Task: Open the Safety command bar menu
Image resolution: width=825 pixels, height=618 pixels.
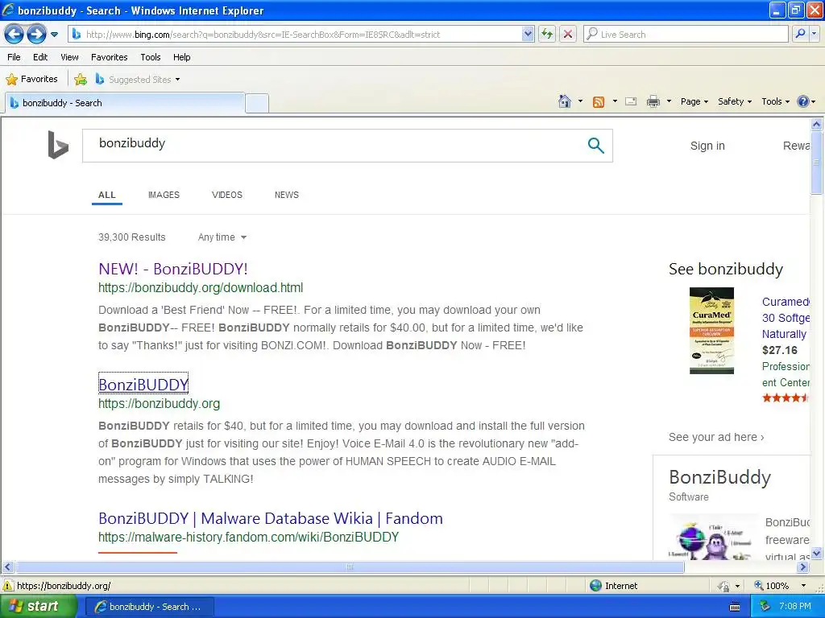Action: point(735,101)
